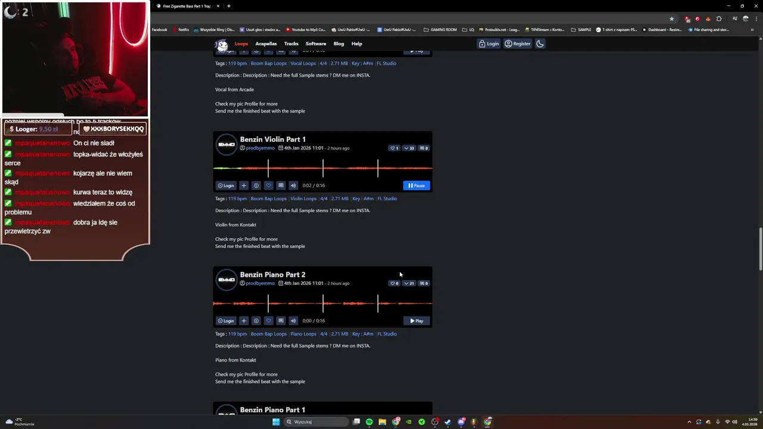Viewport: 763px width, 429px height.
Task: Click EMMO avatar on Benzin Piano Part 2
Action: coord(227,279)
